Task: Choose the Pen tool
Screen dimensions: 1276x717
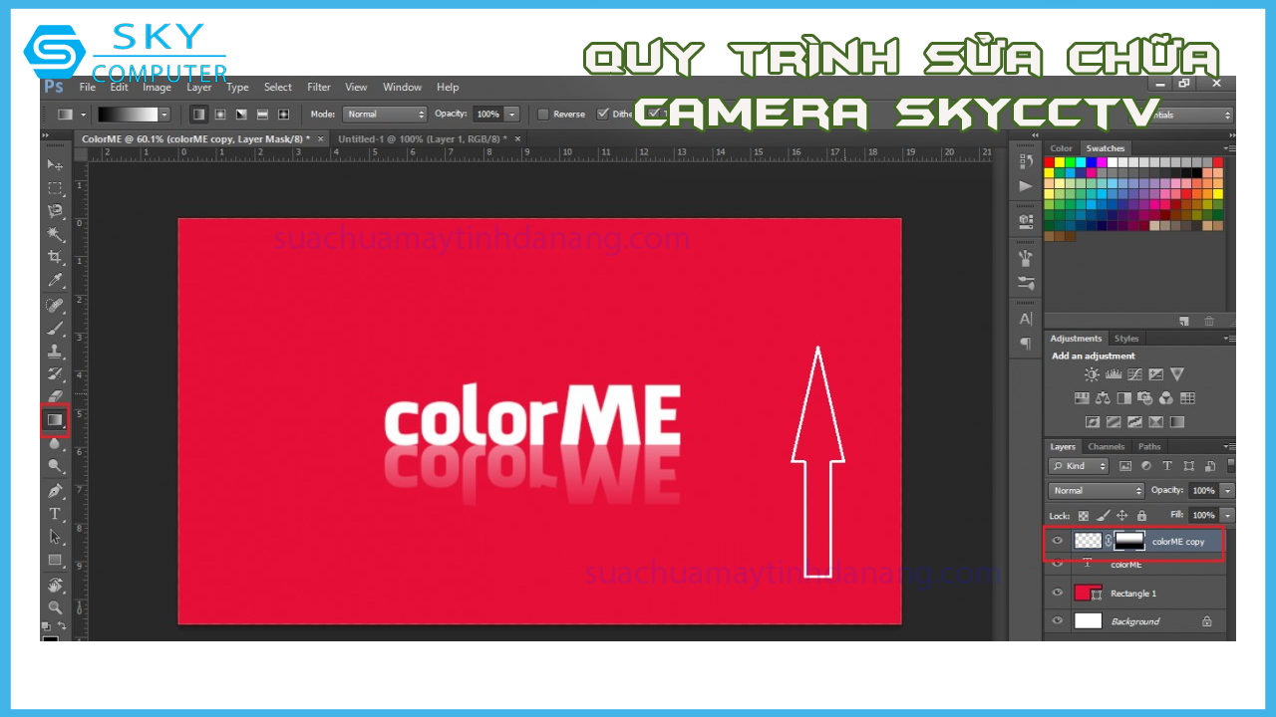Action: point(55,491)
